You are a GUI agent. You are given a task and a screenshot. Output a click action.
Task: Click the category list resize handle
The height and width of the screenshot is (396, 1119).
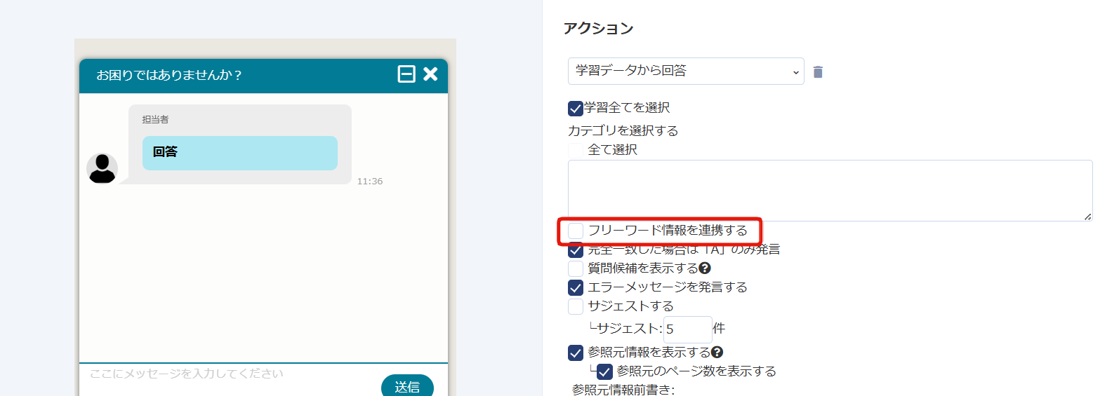[x=1087, y=217]
